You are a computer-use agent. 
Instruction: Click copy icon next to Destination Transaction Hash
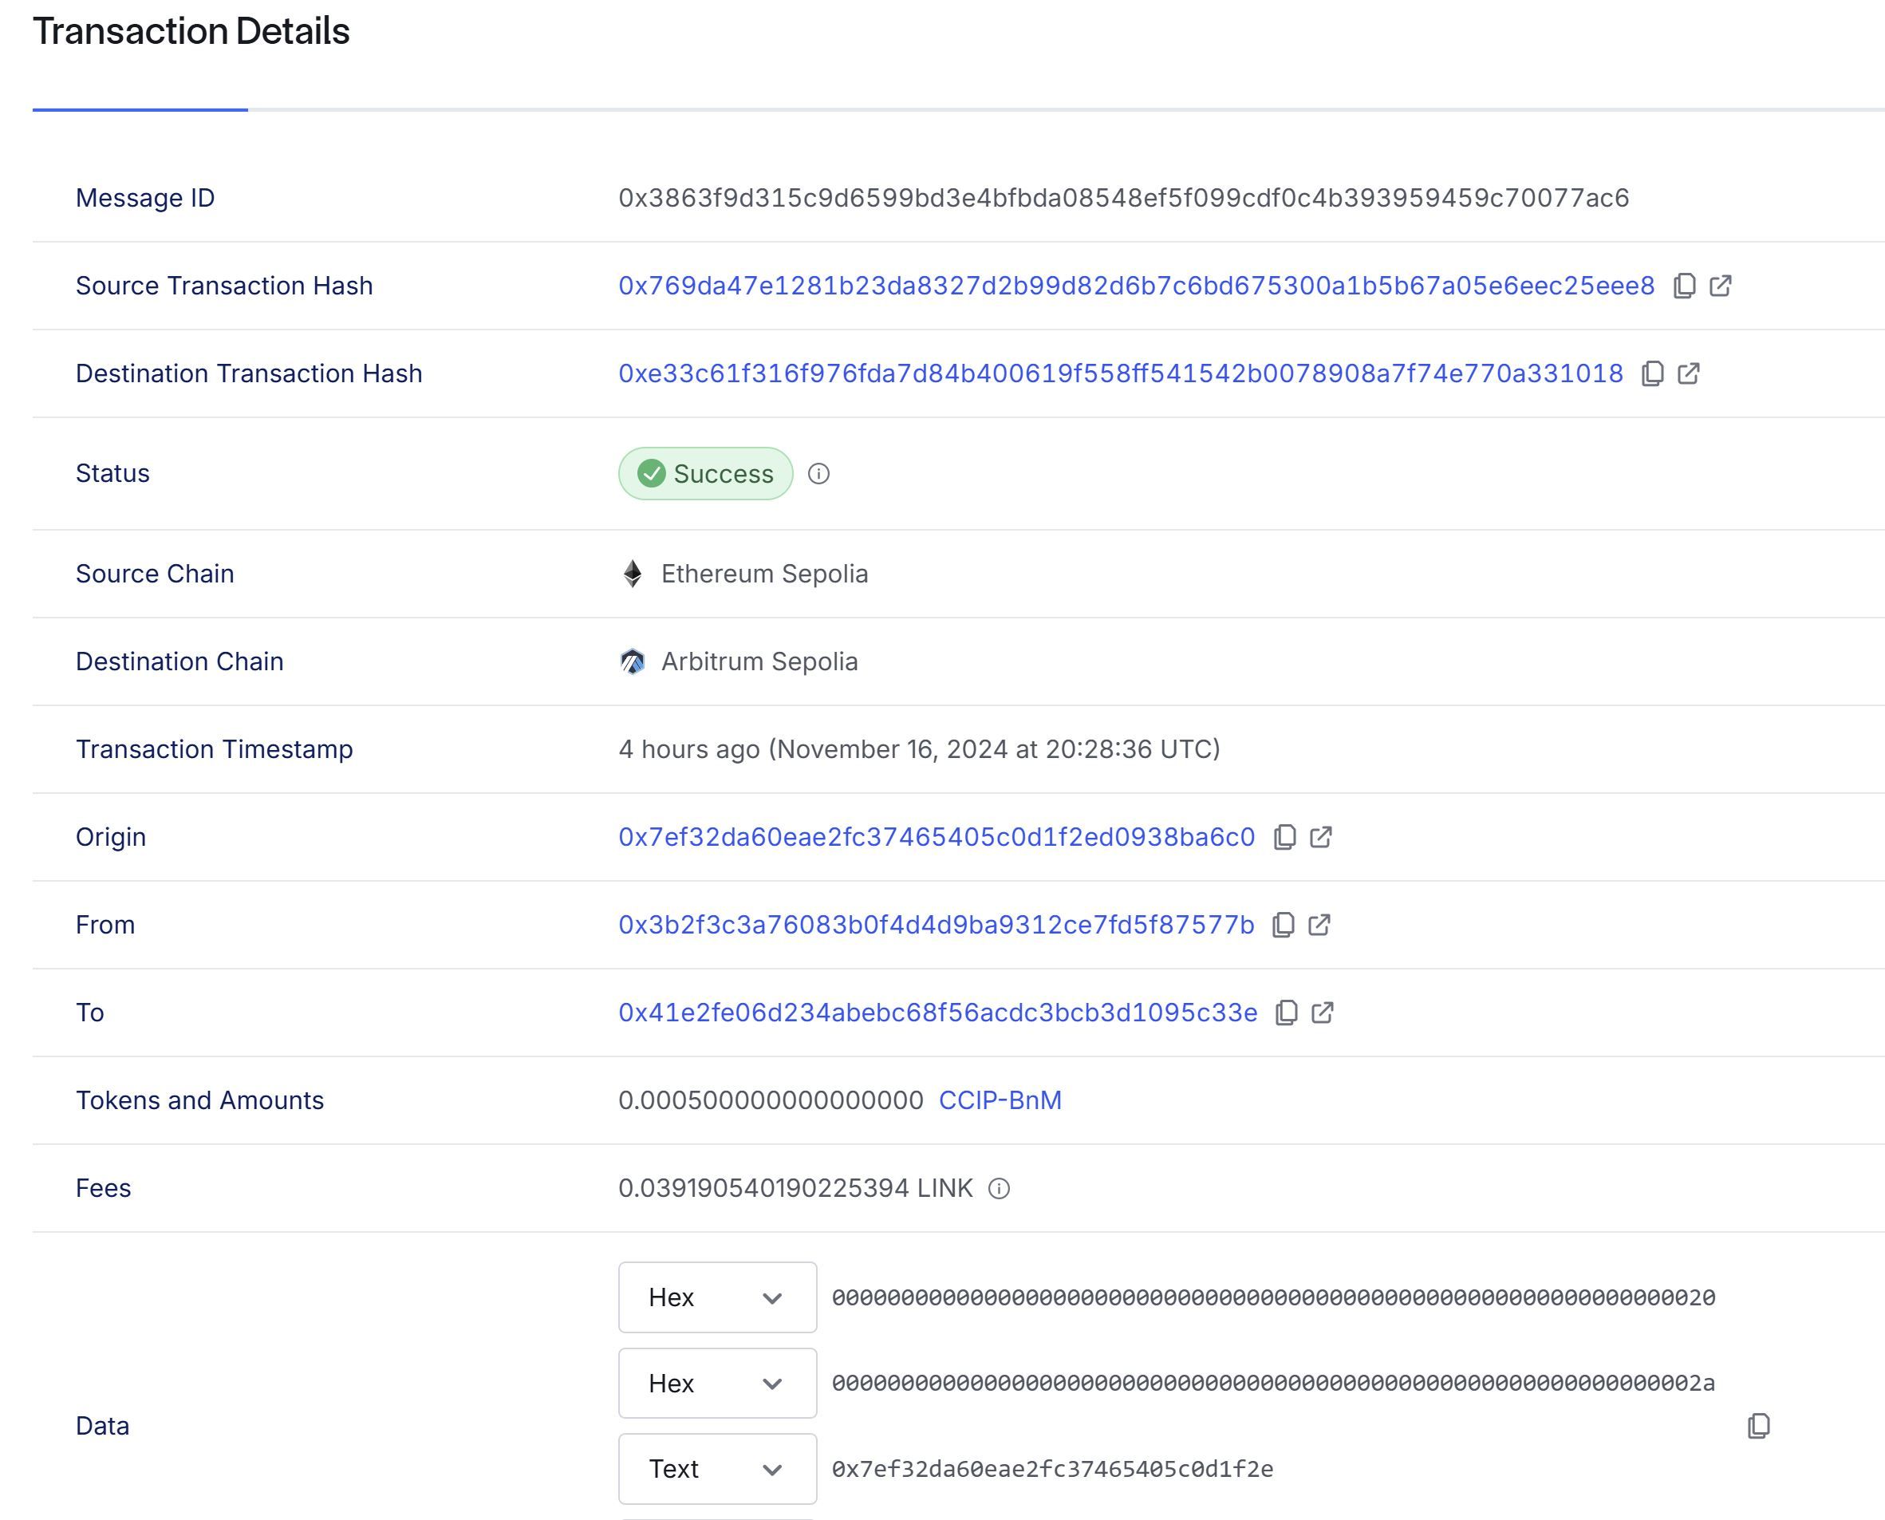pos(1653,373)
